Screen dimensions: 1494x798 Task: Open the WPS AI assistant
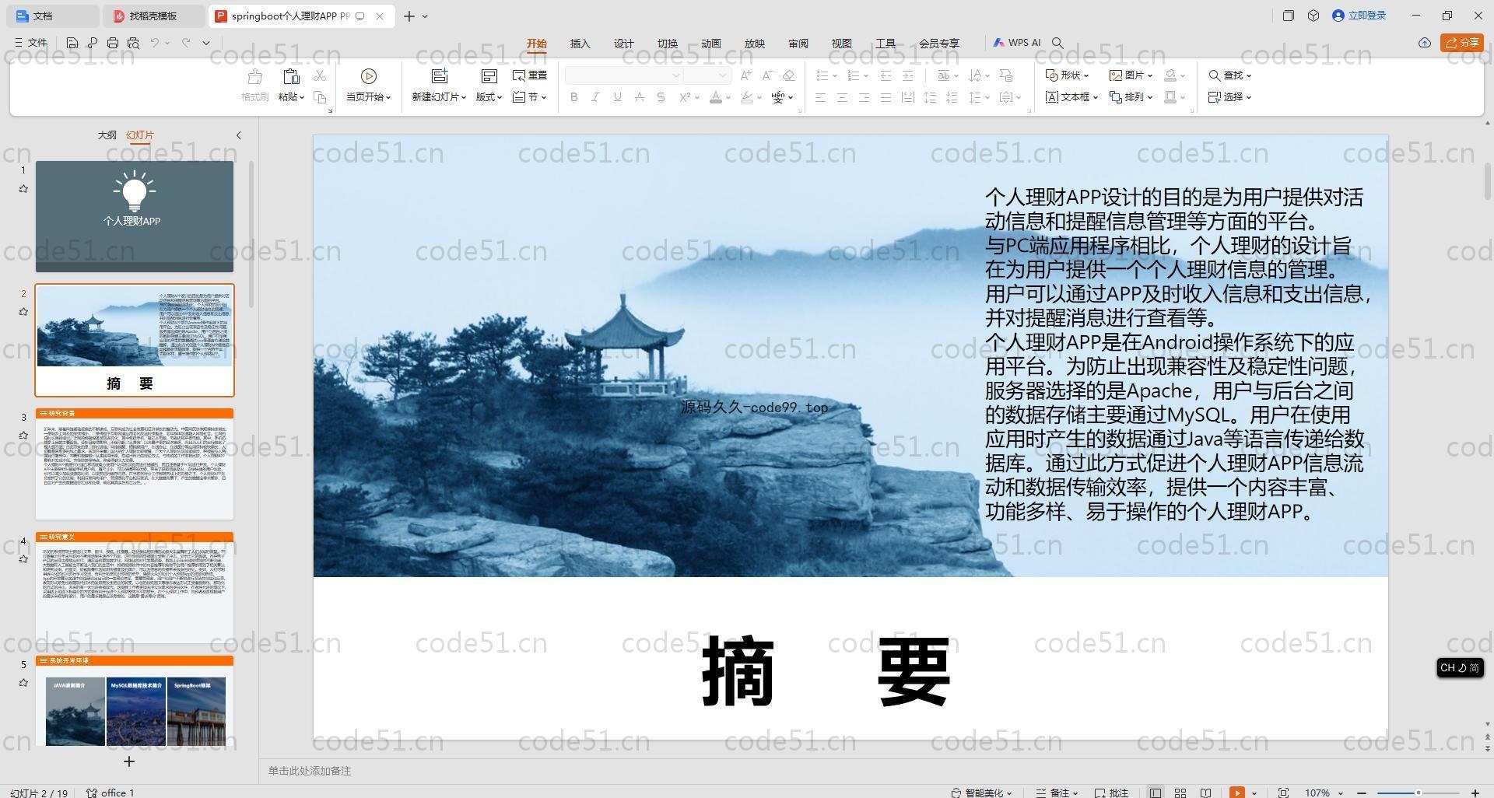pos(1017,43)
